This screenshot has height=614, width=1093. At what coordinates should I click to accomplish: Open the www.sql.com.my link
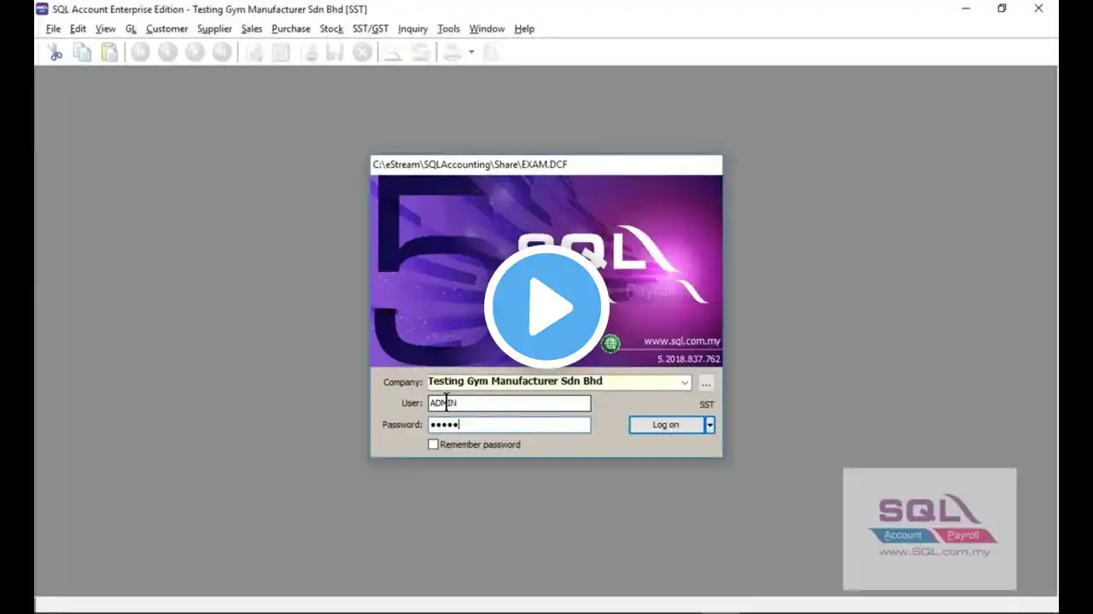[681, 341]
